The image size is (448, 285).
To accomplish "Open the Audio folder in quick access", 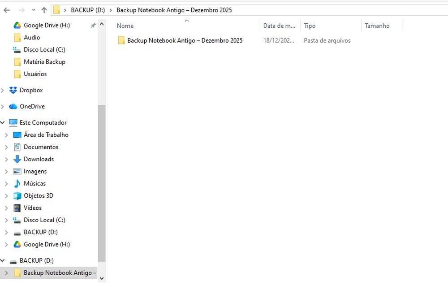I will 32,38.
